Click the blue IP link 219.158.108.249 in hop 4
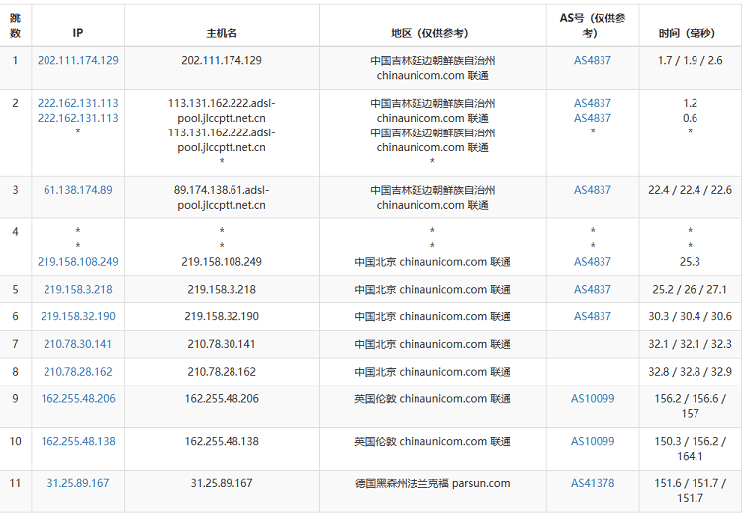The height and width of the screenshot is (514, 742). (77, 262)
